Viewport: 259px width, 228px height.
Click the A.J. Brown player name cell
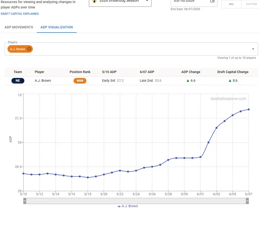tap(43, 81)
